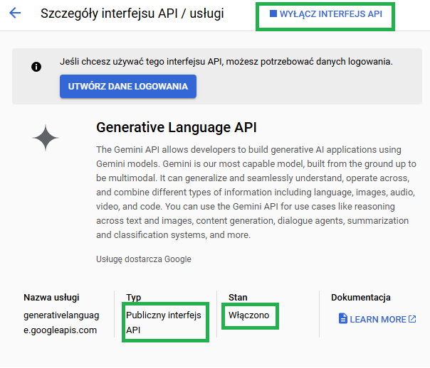This screenshot has height=368, width=430.
Task: Click the Typ column label
Action: click(134, 298)
